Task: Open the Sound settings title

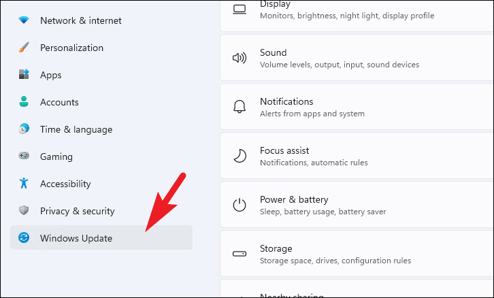Action: [273, 52]
